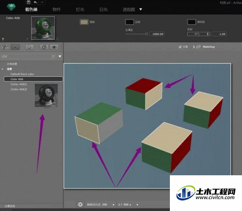Select the [Color A06]1 material entry

coord(19,84)
